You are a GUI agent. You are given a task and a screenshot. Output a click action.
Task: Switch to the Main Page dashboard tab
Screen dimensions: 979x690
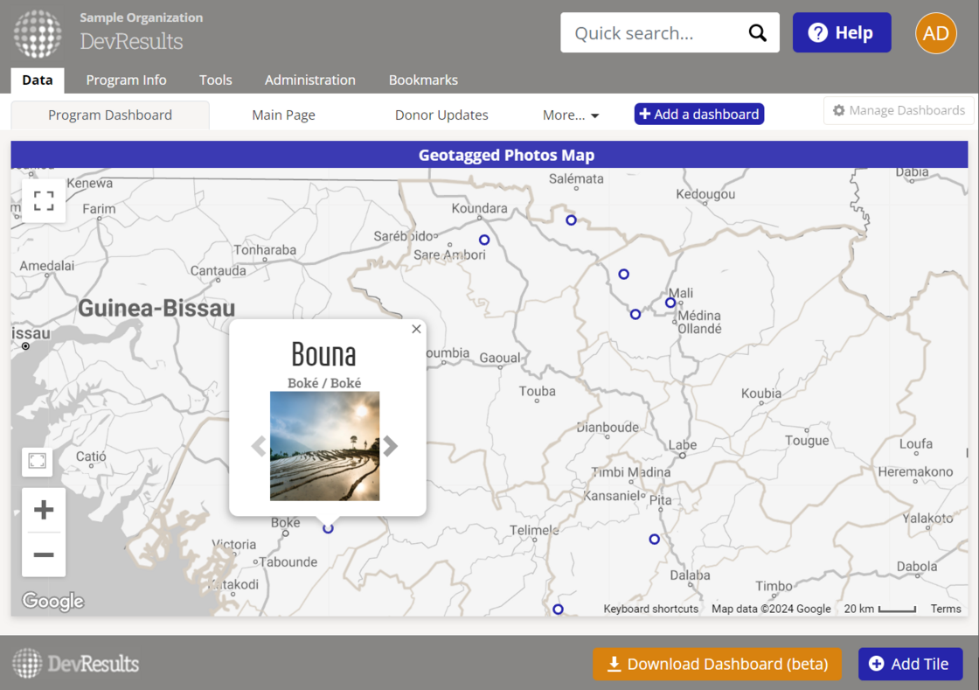[x=283, y=115]
